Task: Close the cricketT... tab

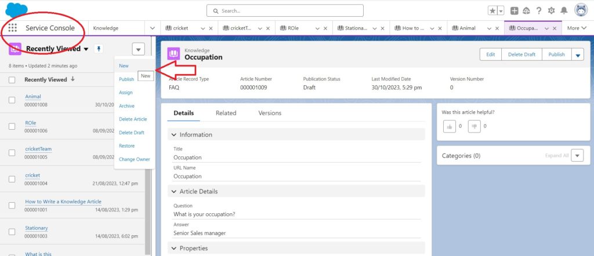Action: (268, 28)
